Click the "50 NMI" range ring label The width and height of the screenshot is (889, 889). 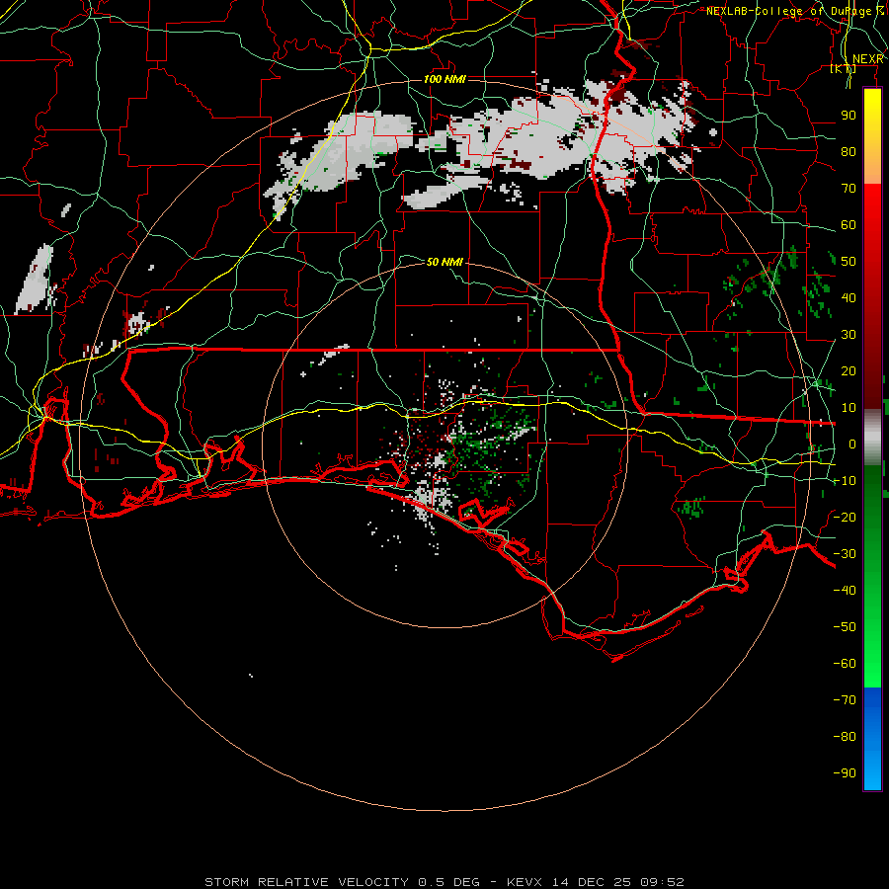(x=444, y=262)
